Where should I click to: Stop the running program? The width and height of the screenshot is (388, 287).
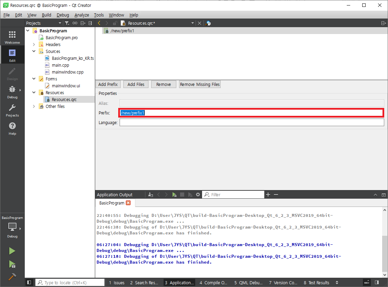coord(182,195)
